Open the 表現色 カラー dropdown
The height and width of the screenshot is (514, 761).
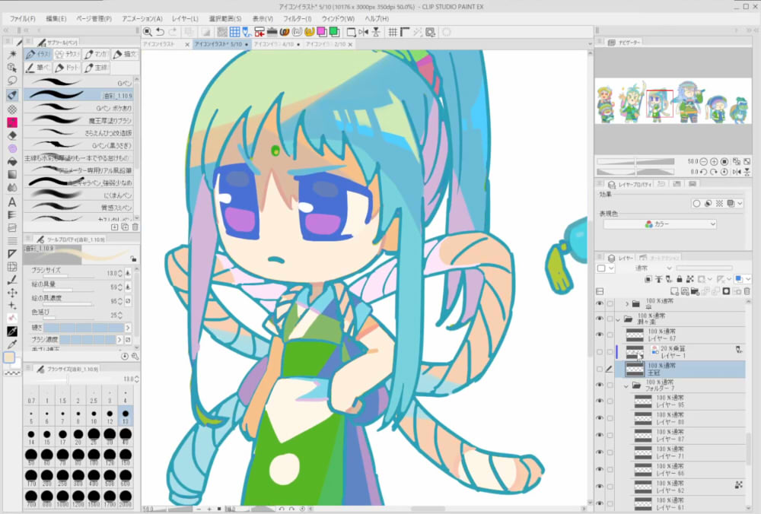pos(660,224)
